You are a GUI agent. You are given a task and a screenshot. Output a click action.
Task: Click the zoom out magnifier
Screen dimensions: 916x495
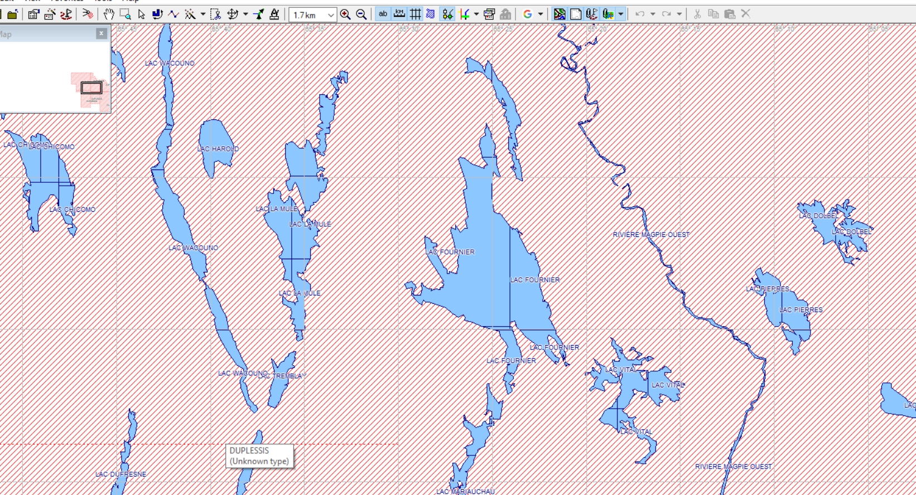(361, 14)
